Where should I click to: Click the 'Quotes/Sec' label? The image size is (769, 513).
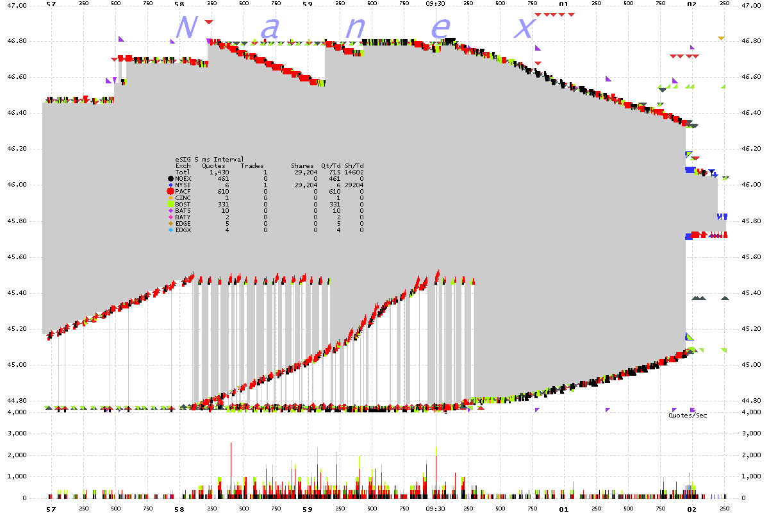[x=688, y=415]
